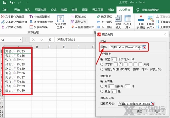Click the formula bar showing 刘备,年龄:35
This screenshot has height=118, width=170.
click(75, 40)
